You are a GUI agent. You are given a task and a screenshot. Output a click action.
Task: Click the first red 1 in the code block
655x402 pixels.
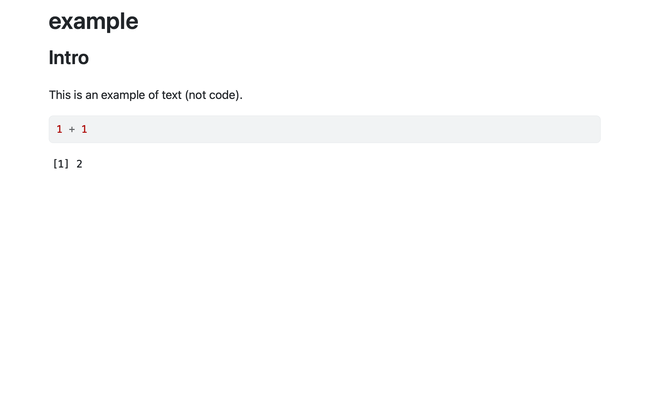point(59,129)
